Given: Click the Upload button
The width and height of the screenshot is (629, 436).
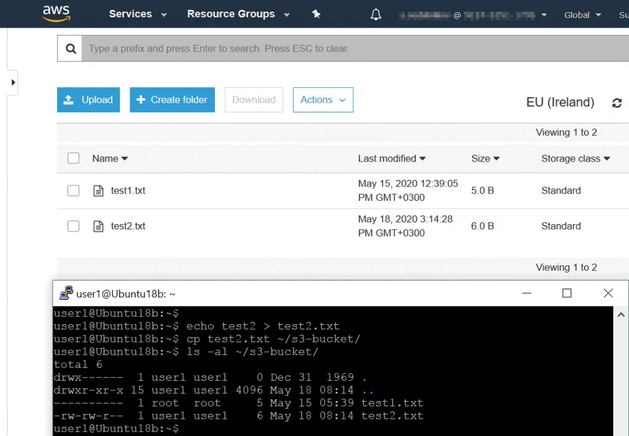Looking at the screenshot, I should [88, 100].
